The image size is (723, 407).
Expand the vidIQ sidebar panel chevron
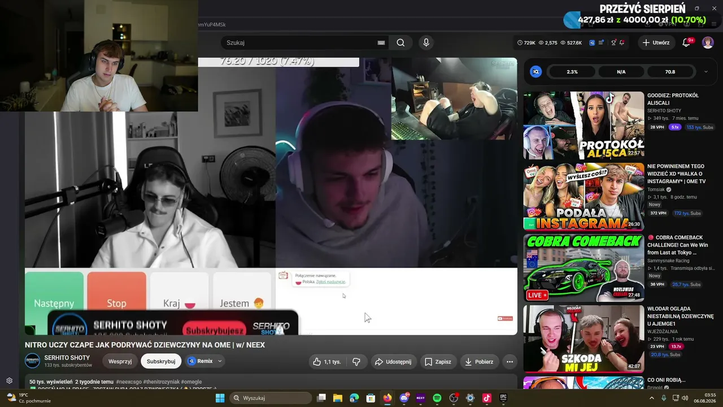(x=705, y=72)
